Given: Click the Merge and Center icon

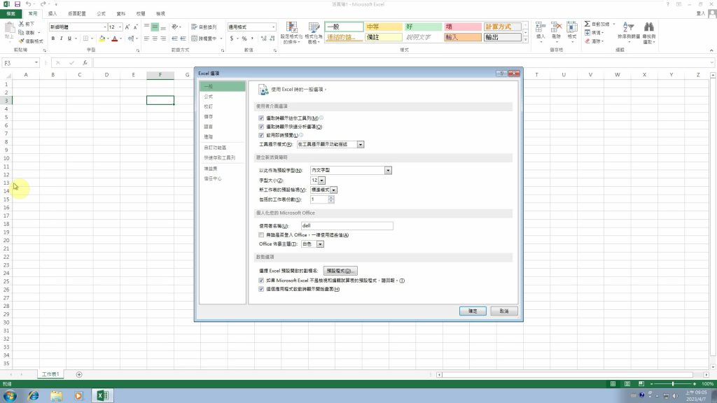Looking at the screenshot, I should tap(204, 38).
